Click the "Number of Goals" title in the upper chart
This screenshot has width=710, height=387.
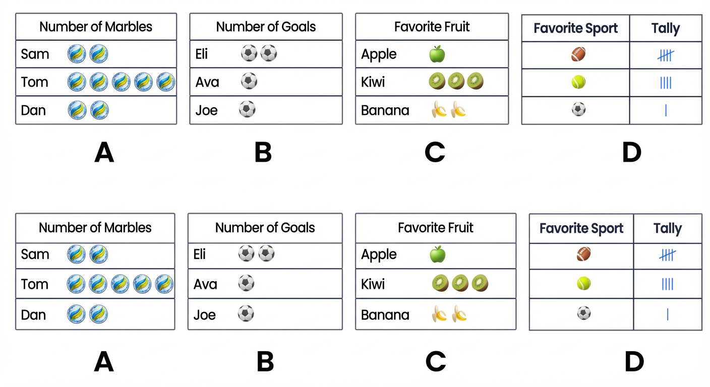coord(266,27)
